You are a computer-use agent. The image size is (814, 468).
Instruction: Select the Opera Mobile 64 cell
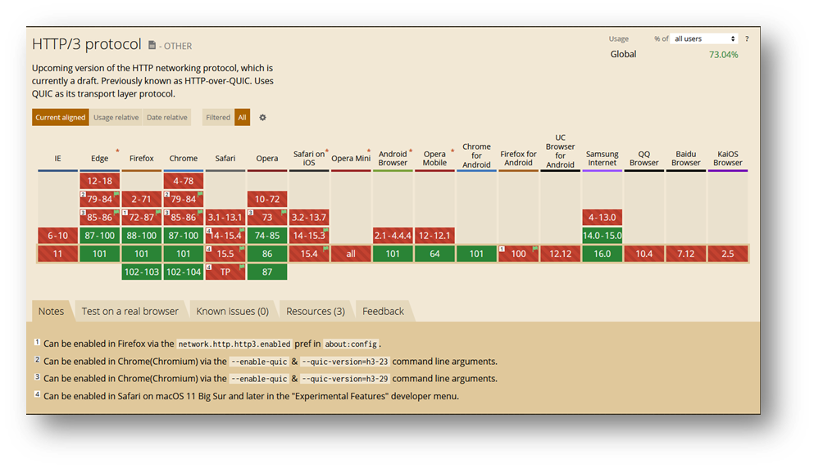point(434,254)
